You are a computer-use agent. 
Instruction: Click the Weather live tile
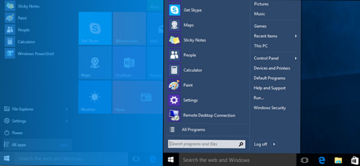95,97
